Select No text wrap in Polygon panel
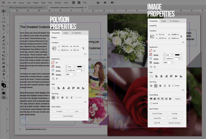 pos(53,98)
